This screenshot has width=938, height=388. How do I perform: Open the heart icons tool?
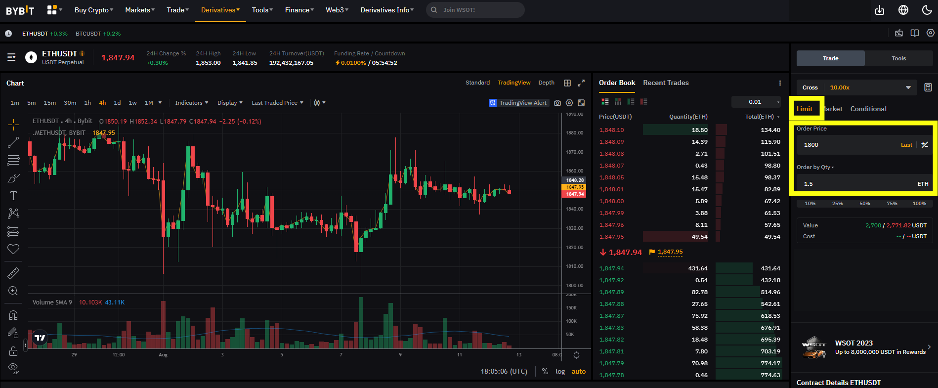pos(13,249)
